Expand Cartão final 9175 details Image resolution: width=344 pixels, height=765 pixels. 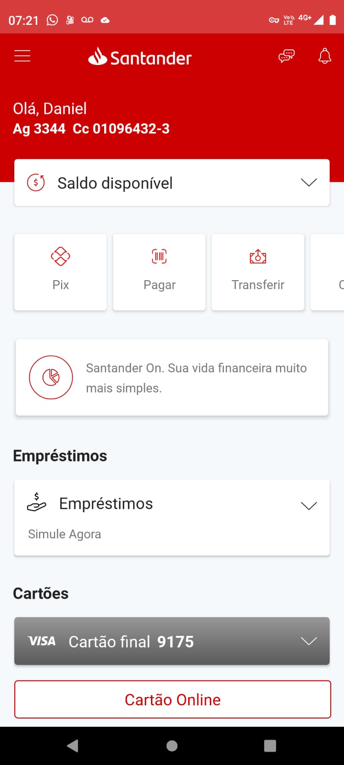tap(309, 641)
